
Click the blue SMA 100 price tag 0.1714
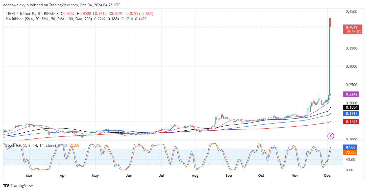pos(351,114)
